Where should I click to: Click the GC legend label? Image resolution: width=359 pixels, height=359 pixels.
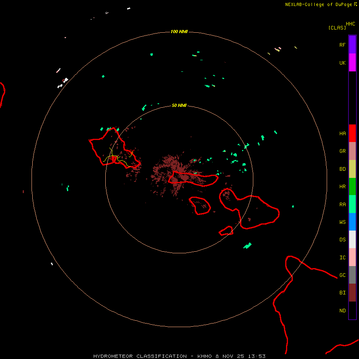point(342,275)
